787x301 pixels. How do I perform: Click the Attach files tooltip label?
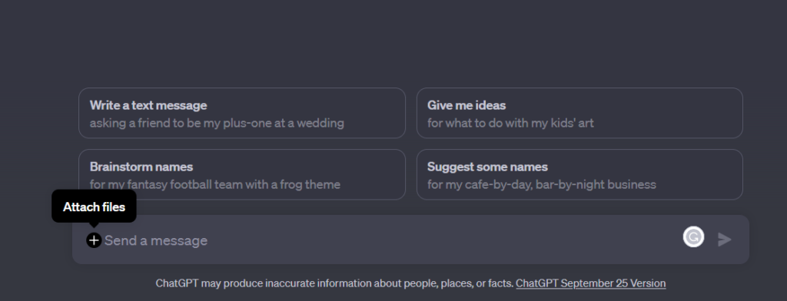tap(94, 207)
